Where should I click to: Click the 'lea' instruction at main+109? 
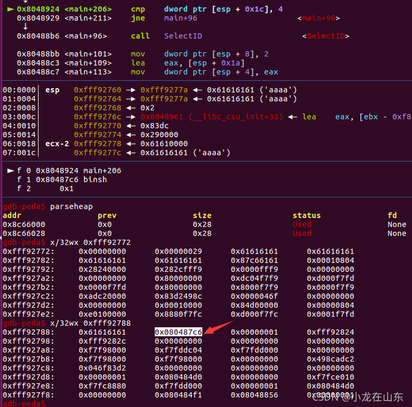tap(138, 63)
